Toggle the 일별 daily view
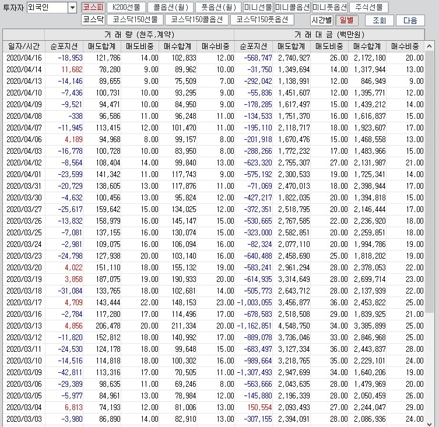439x427 pixels. pos(346,20)
